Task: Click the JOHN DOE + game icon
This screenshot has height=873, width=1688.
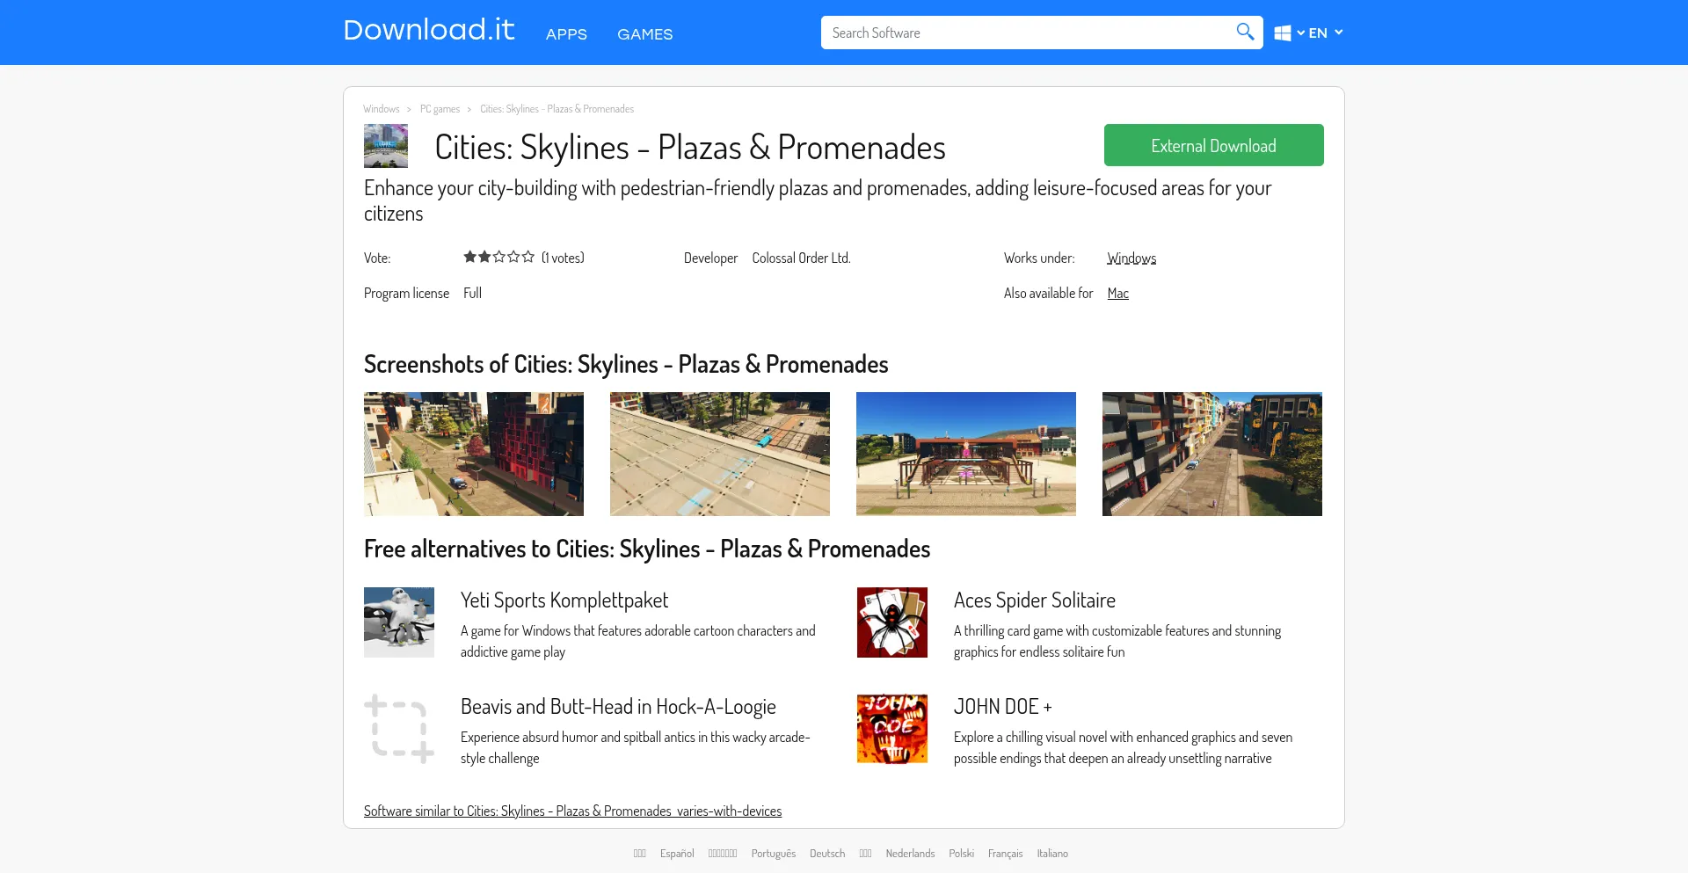Action: click(x=891, y=729)
